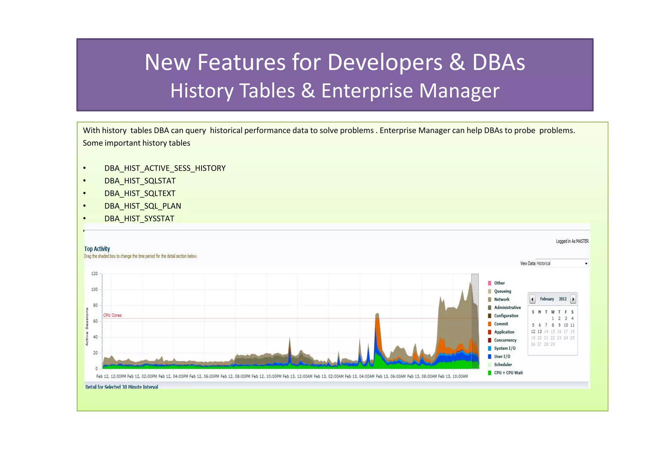Click the Scheduler legend label
This screenshot has height=473, width=670.
503,365
